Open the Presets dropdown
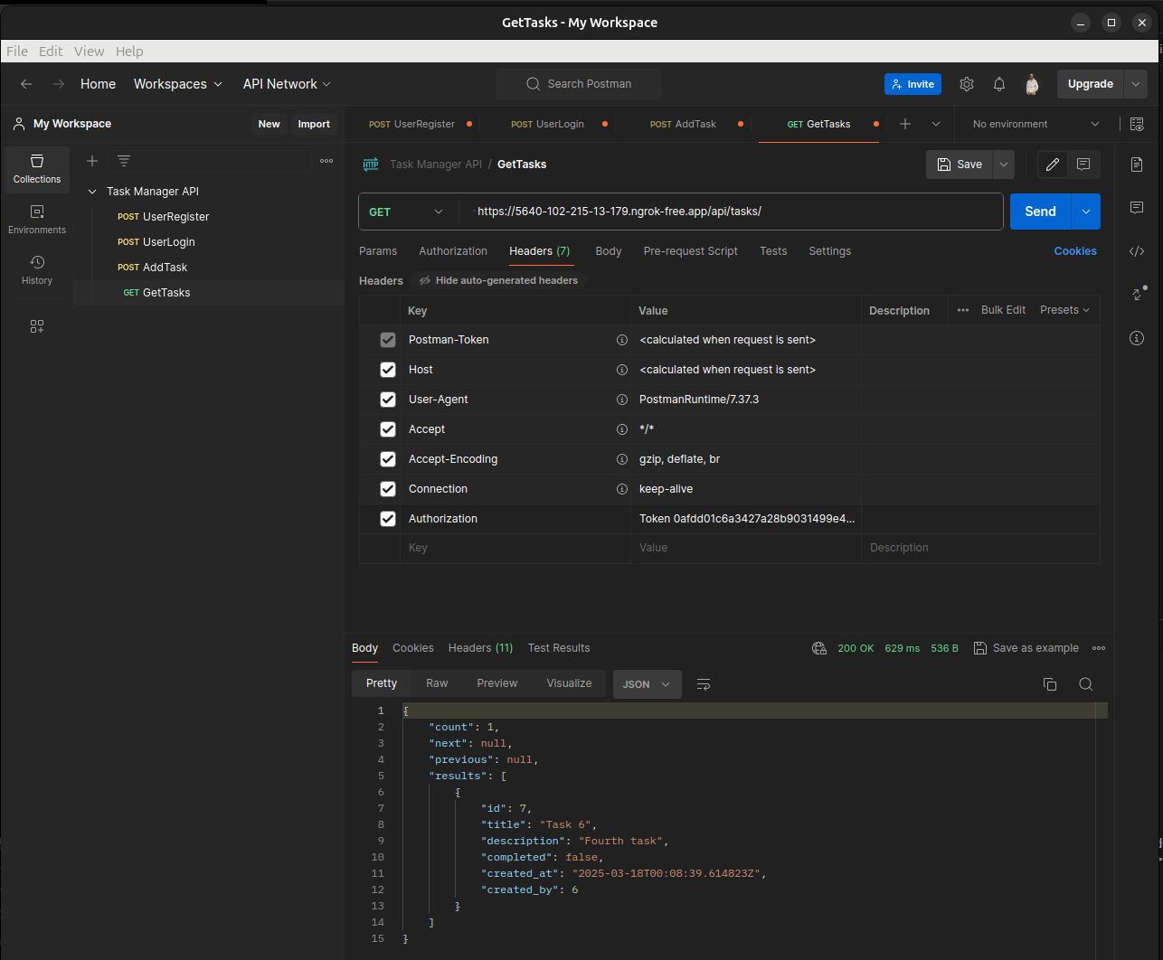 [1064, 310]
